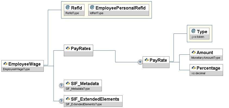The width and height of the screenshot is (229, 108).
Task: Select the EmployeePersonalRefId attribute name
Action: coord(121,8)
